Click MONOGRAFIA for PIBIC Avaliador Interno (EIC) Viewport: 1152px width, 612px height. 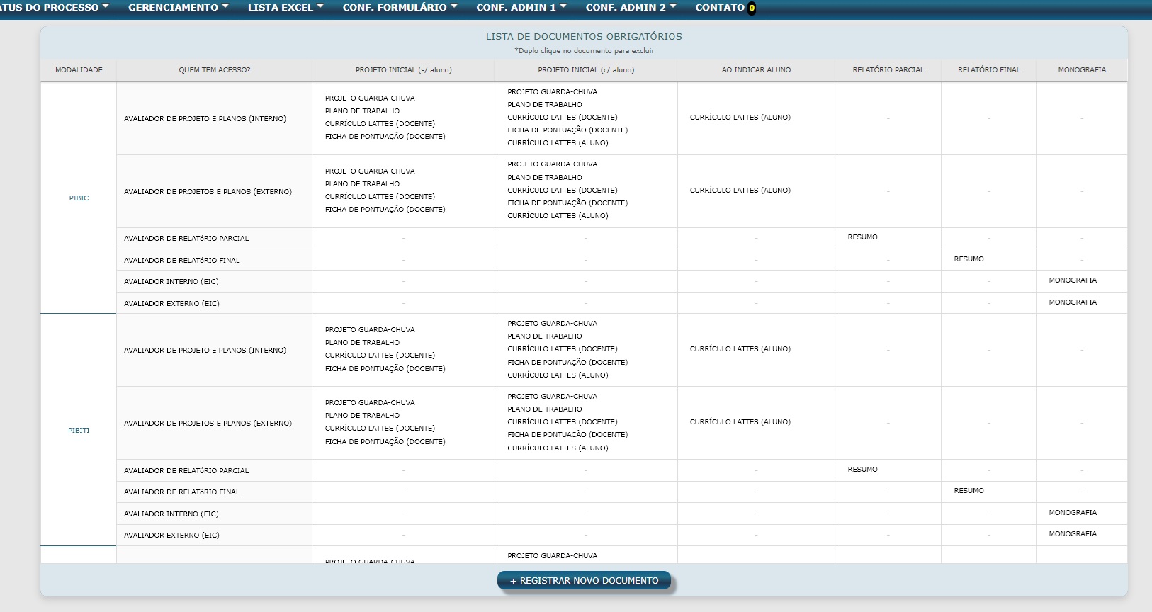coord(1072,280)
